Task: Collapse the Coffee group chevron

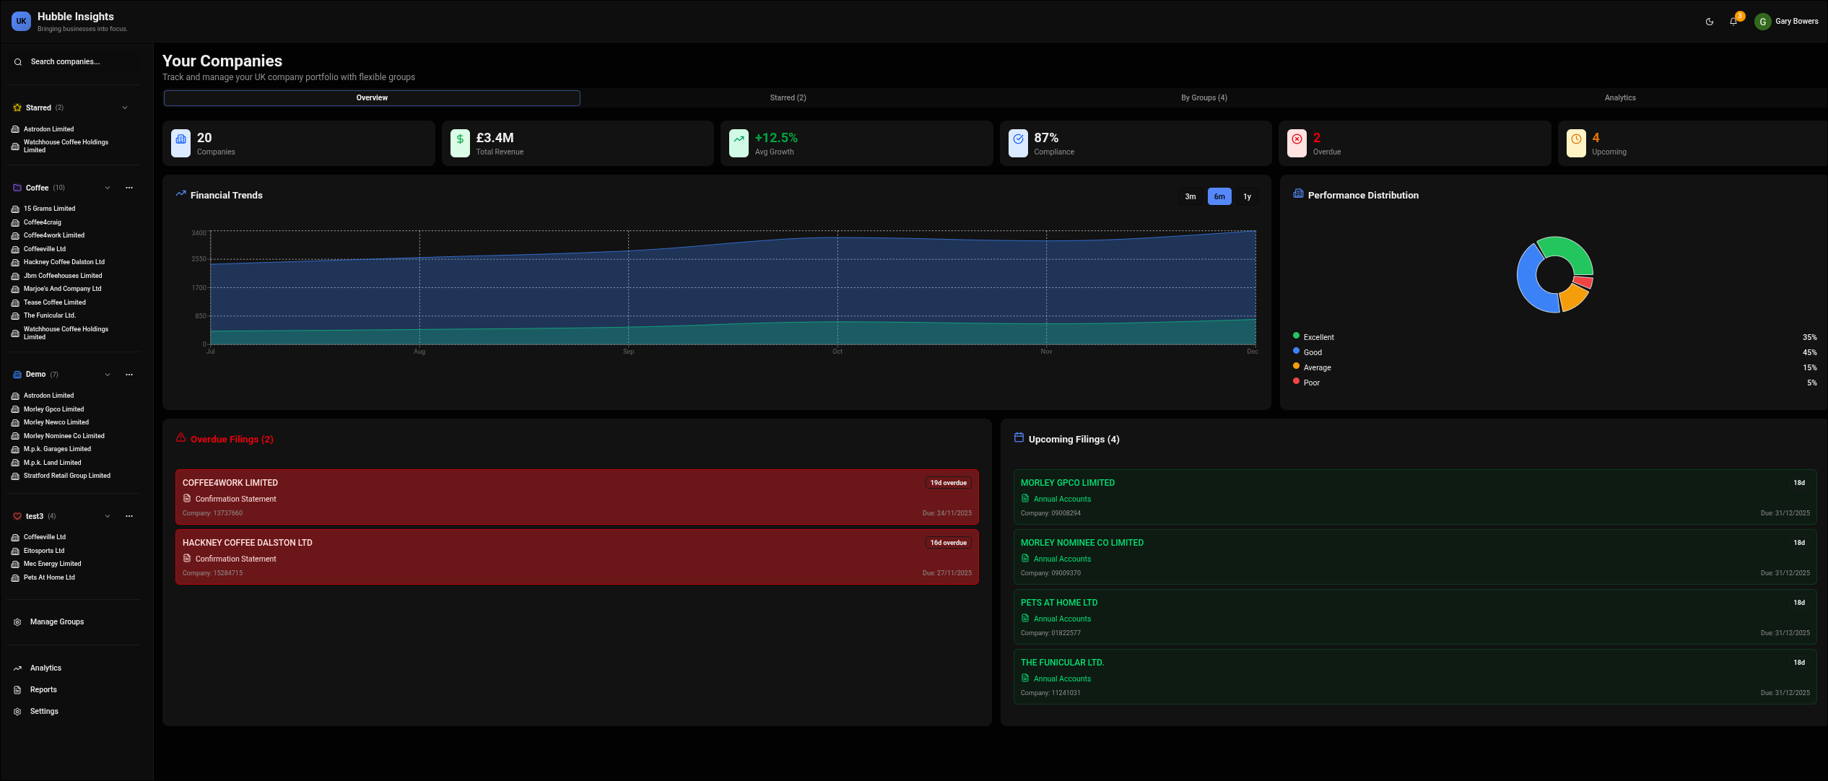Action: (108, 188)
